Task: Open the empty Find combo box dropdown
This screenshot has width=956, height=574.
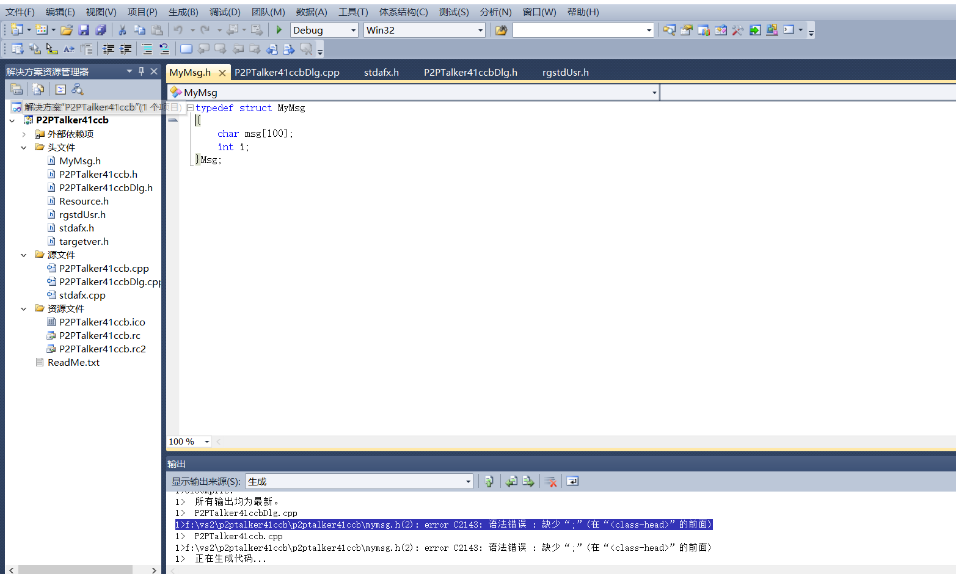Action: tap(649, 30)
